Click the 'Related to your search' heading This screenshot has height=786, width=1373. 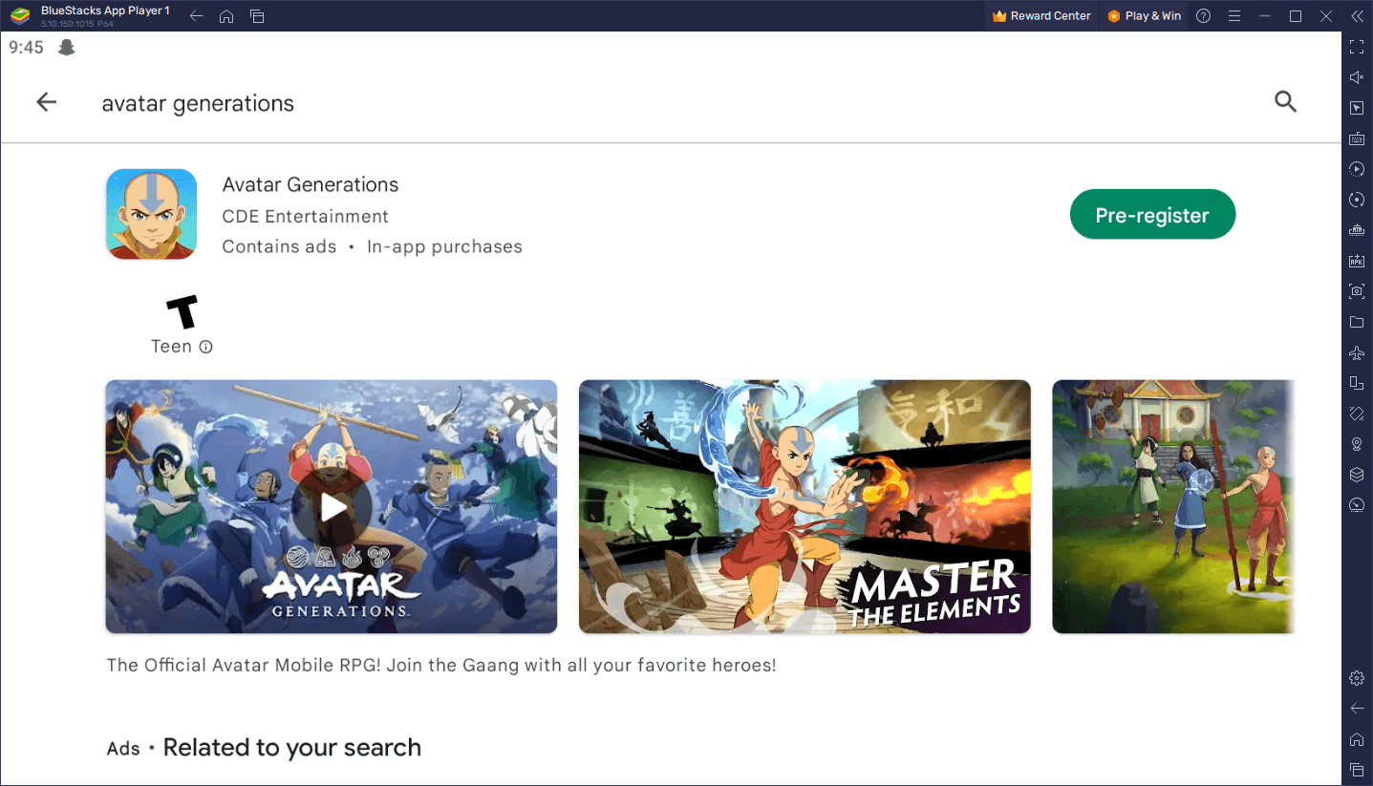point(291,747)
